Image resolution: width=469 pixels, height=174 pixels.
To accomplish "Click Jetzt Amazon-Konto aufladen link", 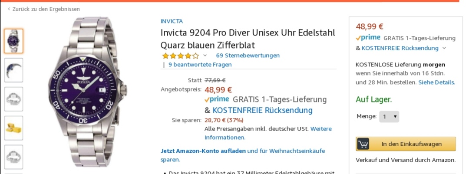I will coord(203,151).
